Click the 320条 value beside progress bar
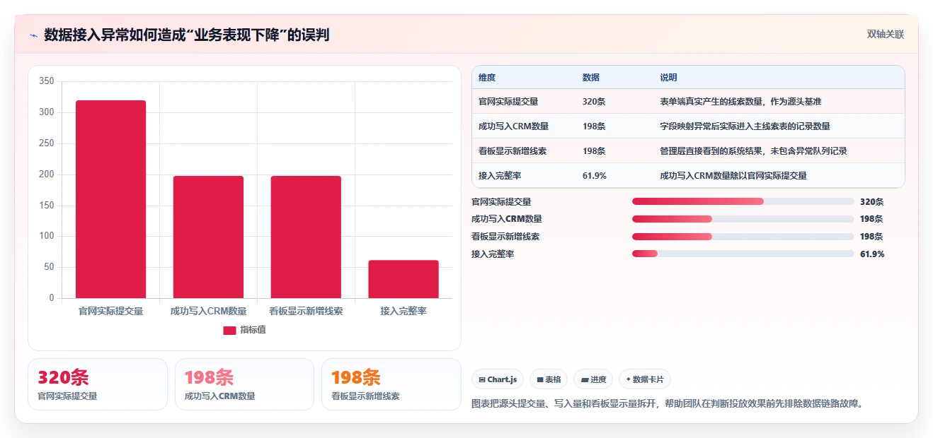The image size is (933, 438). (871, 201)
